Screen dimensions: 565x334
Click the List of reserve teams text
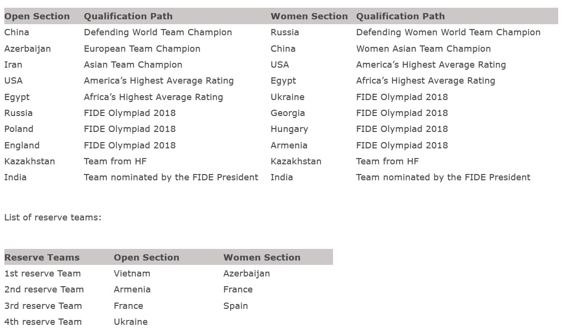[53, 217]
